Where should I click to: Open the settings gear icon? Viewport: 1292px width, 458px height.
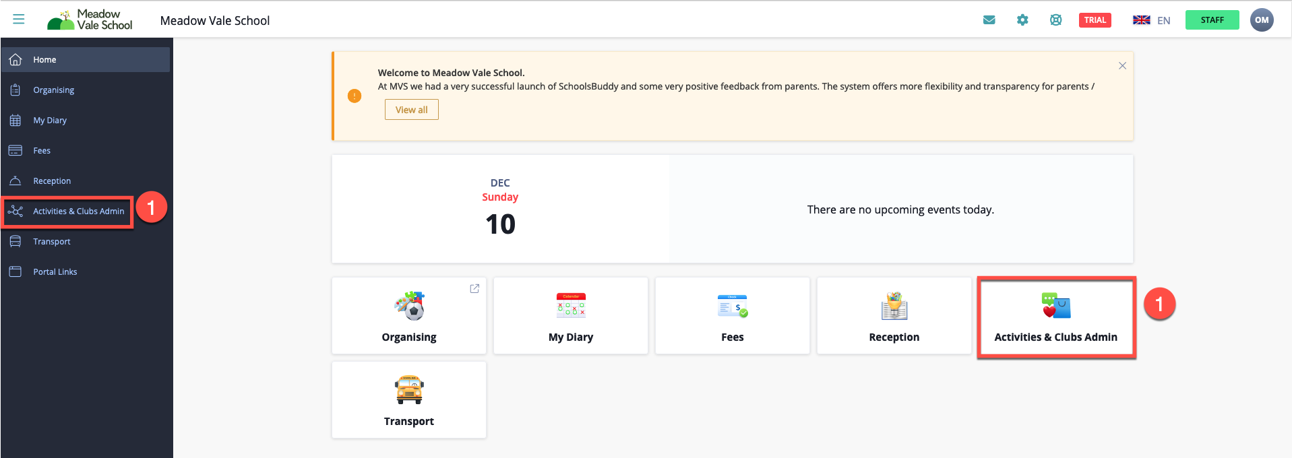[1022, 20]
